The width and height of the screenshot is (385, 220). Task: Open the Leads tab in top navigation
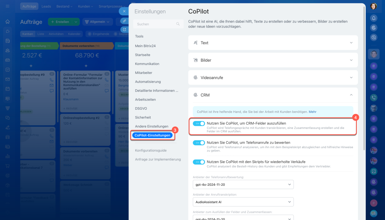[x=46, y=6]
